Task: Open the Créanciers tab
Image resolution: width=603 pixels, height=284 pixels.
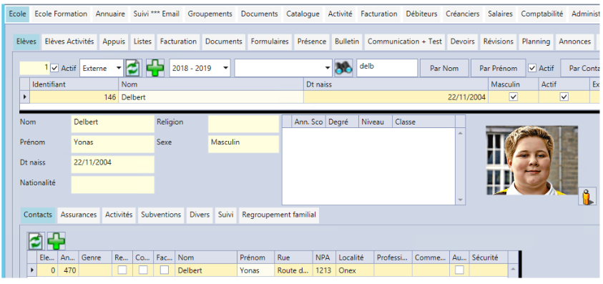Action: (463, 14)
